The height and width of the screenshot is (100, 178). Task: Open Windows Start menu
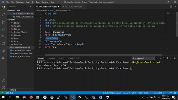(x=3, y=97)
